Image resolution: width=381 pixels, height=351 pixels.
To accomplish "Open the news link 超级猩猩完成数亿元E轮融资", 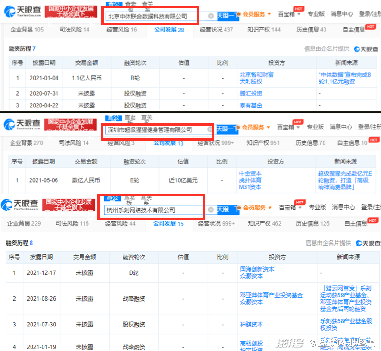I will click(x=345, y=180).
